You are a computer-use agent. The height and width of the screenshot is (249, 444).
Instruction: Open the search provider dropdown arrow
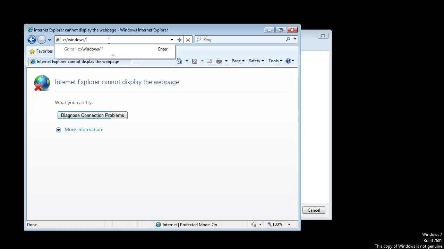pyautogui.click(x=295, y=39)
